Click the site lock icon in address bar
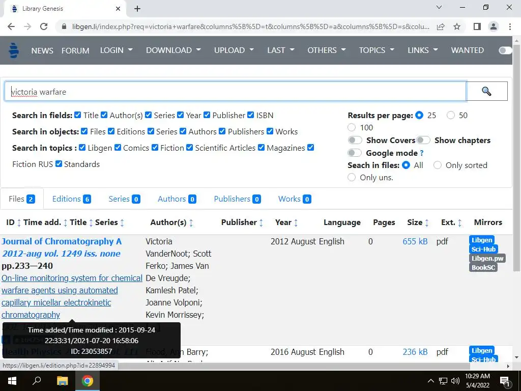The height and width of the screenshot is (391, 521). [64, 26]
